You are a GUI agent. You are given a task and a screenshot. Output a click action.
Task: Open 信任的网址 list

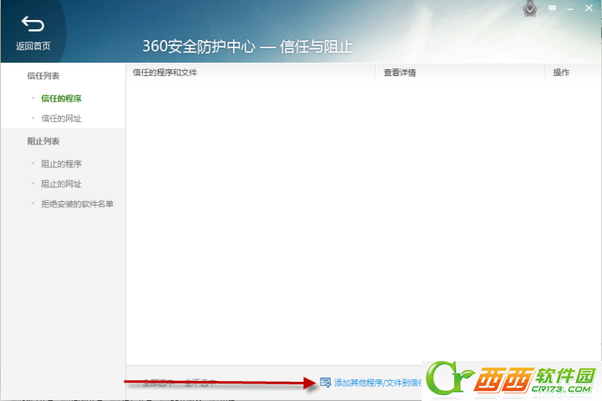tap(61, 119)
